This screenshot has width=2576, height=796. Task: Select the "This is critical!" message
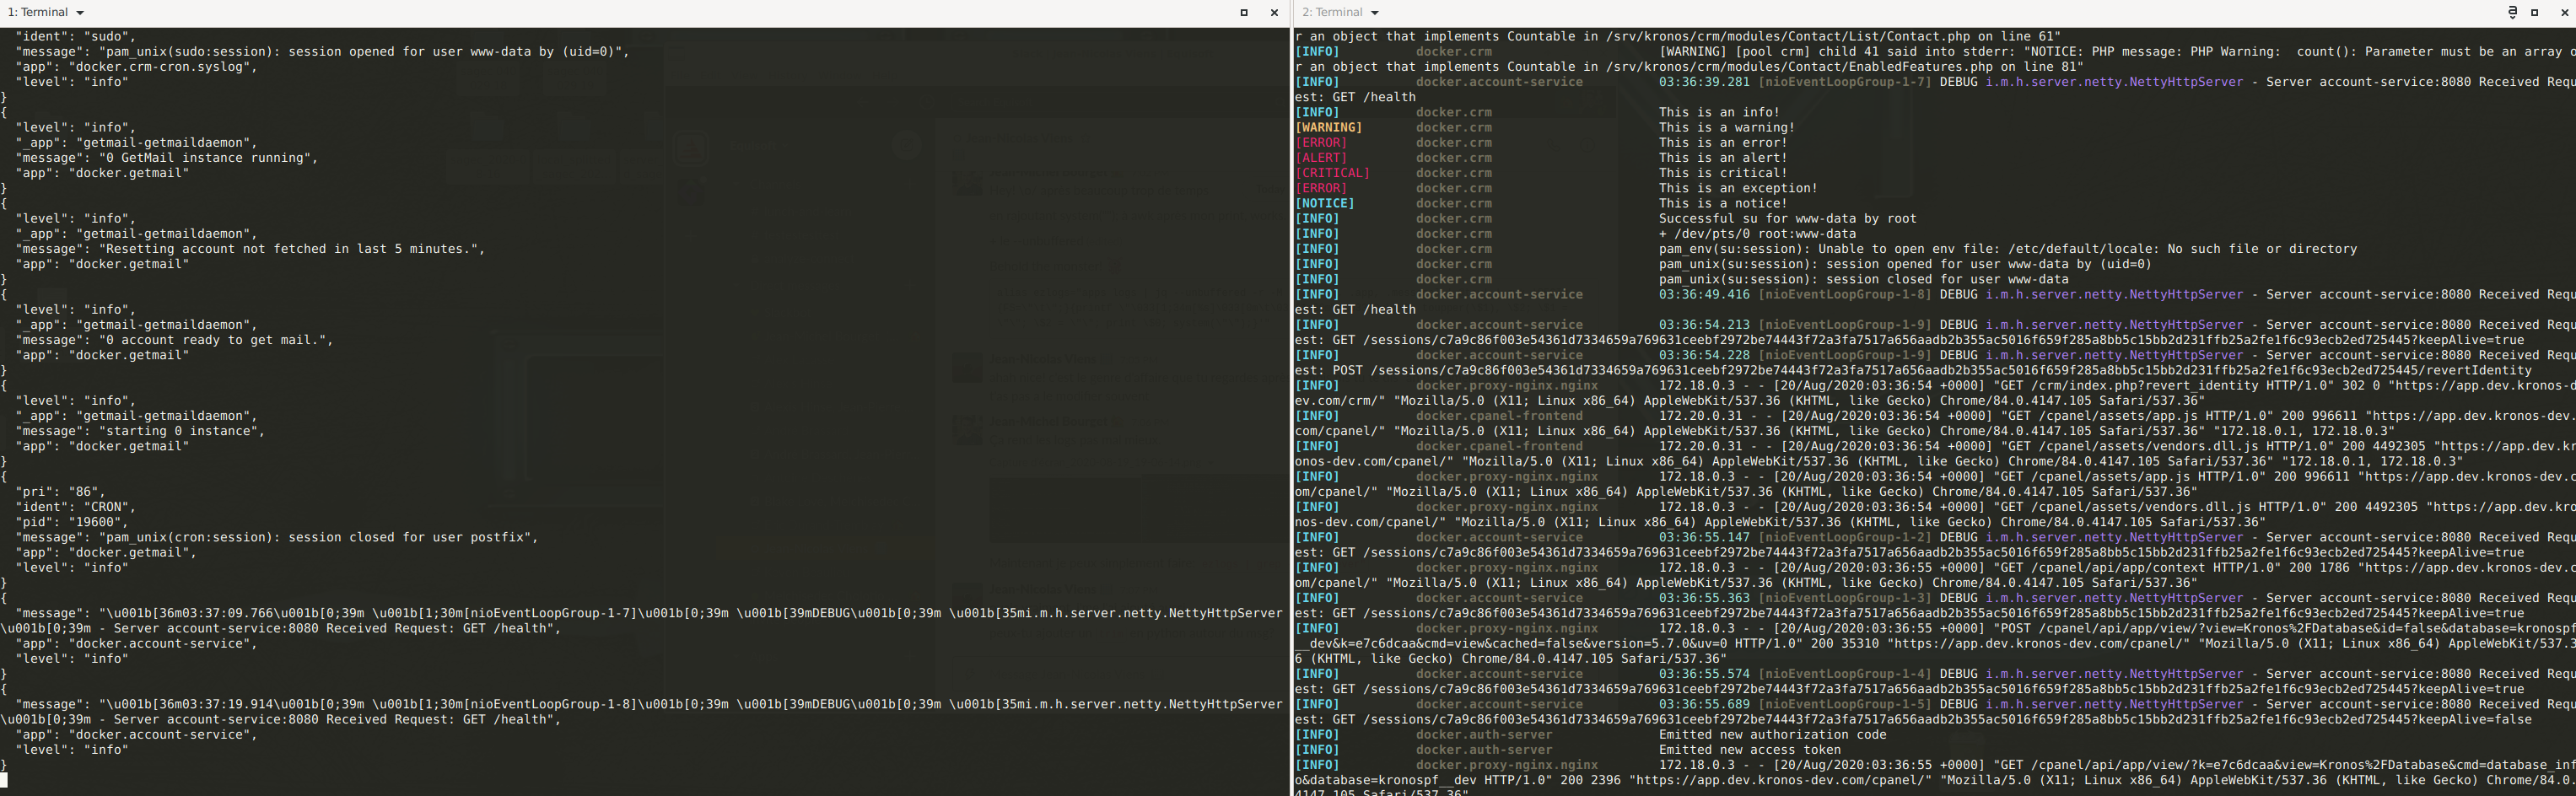(x=1723, y=173)
